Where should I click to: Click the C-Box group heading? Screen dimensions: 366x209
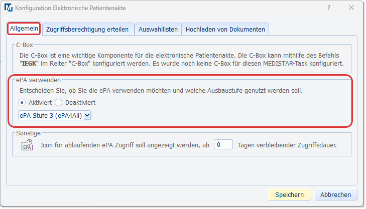pyautogui.click(x=25, y=45)
